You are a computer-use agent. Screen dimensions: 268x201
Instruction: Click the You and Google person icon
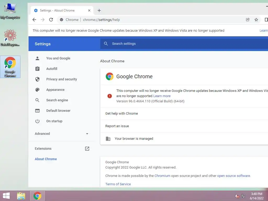click(x=37, y=58)
